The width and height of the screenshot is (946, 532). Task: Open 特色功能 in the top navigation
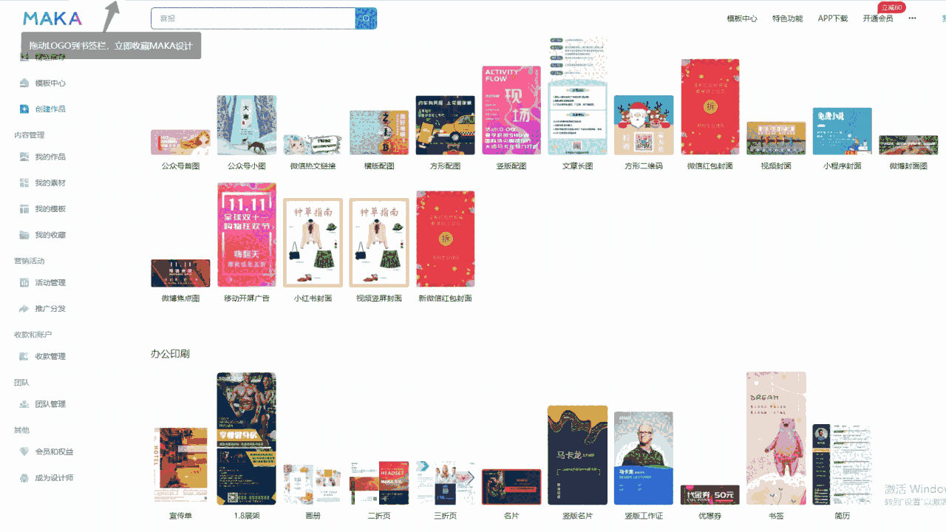[787, 18]
